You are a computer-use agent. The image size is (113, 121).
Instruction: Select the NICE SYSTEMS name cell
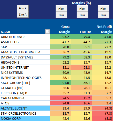click(x=25, y=72)
